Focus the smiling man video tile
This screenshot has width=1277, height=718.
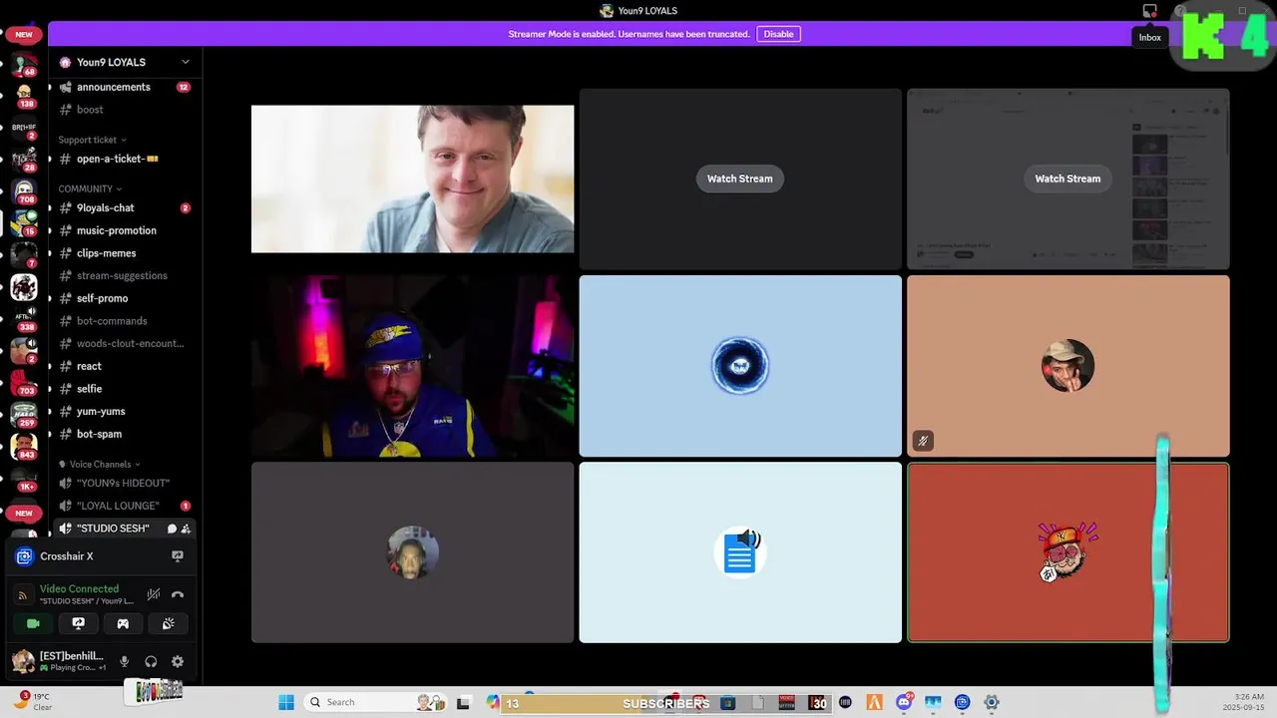click(x=412, y=179)
